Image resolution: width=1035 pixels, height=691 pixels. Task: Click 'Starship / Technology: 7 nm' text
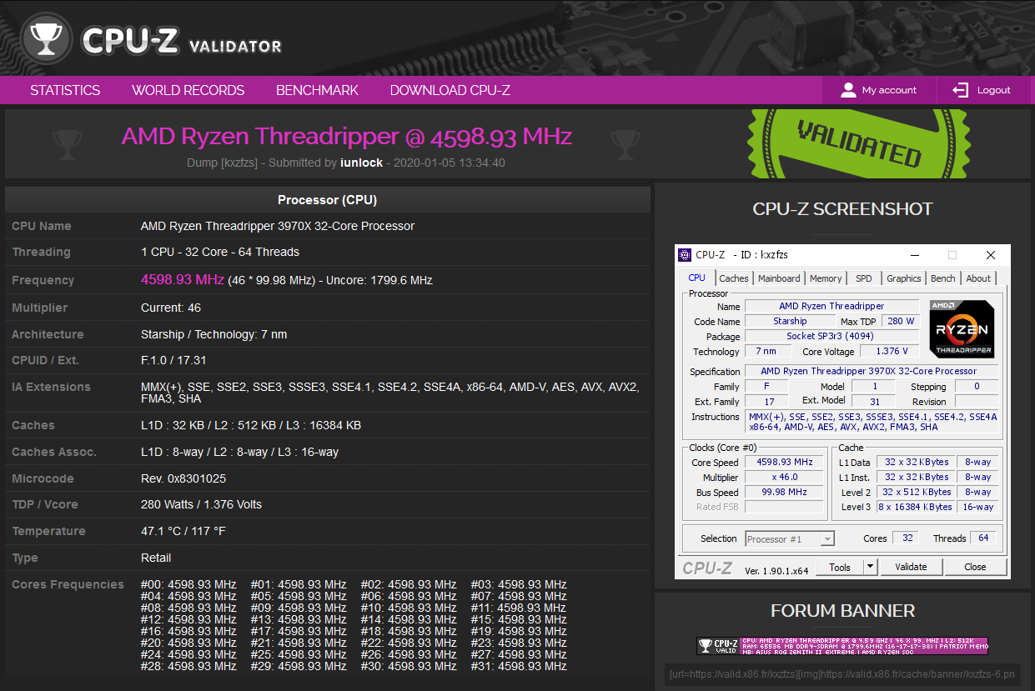click(x=214, y=334)
